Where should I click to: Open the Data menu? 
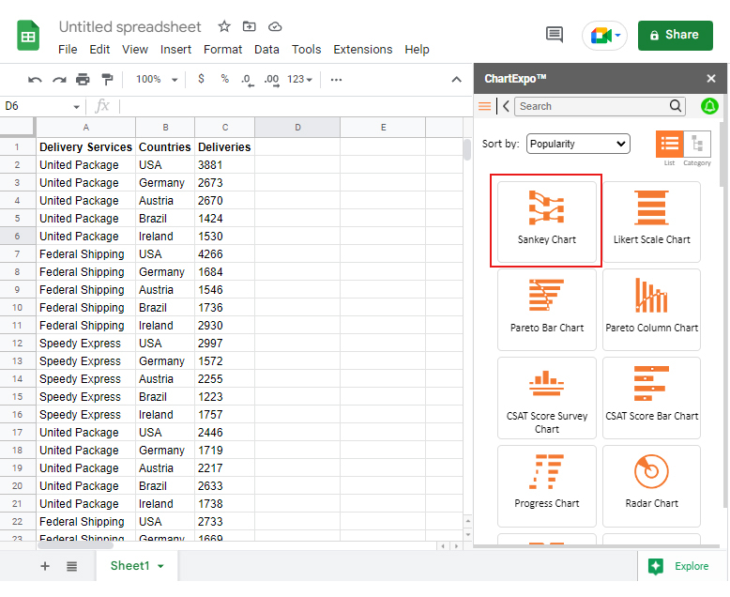[266, 50]
